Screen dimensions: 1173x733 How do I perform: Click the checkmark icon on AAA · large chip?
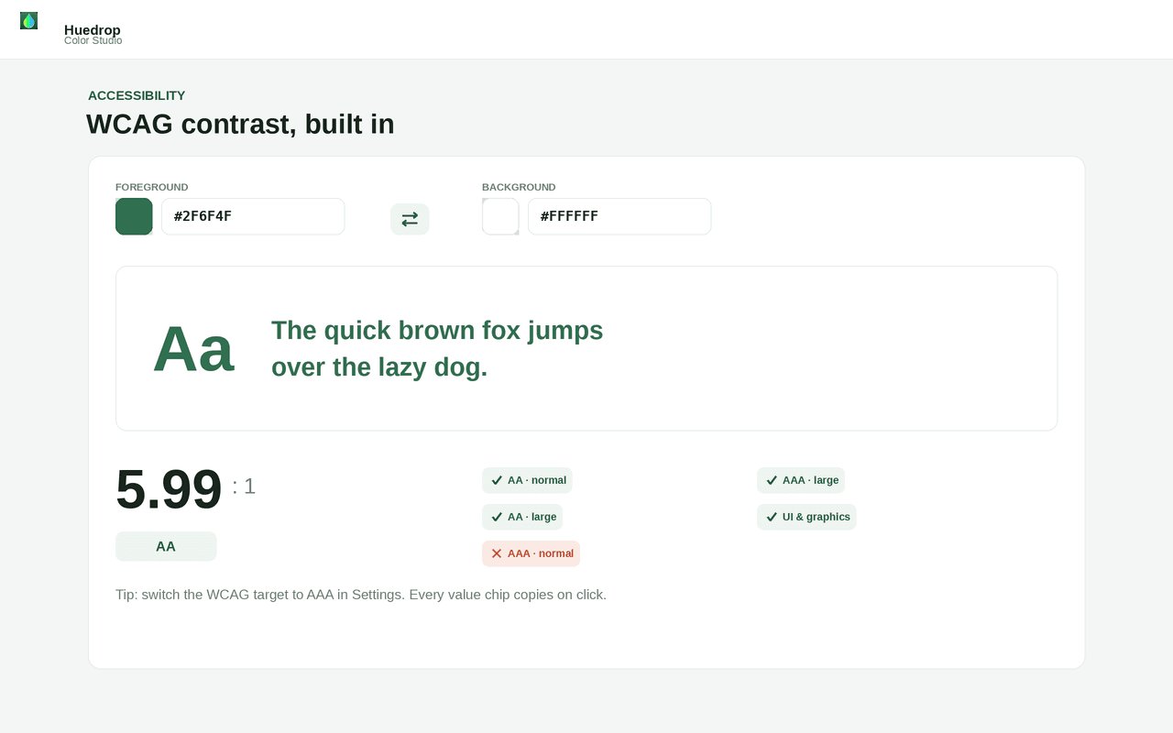[772, 480]
